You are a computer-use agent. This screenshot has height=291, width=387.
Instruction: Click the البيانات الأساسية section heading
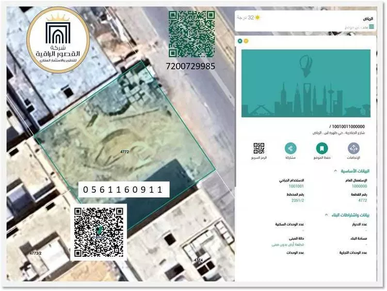(x=355, y=171)
